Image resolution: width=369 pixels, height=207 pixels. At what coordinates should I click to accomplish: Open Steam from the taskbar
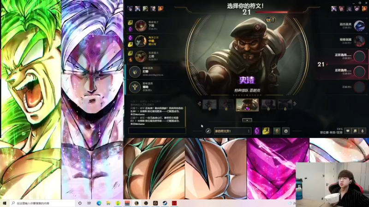(x=165, y=203)
